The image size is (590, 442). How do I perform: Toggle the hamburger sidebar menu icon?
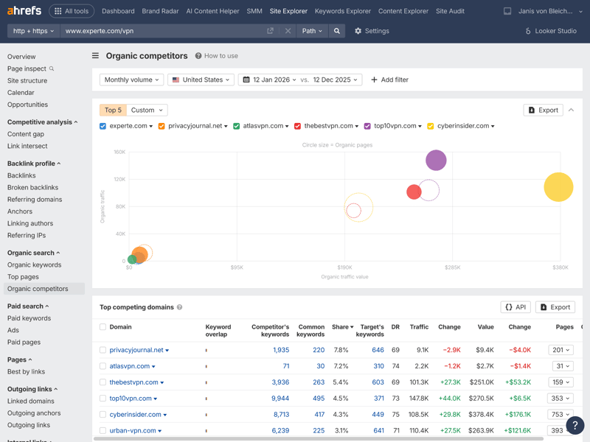[95, 56]
